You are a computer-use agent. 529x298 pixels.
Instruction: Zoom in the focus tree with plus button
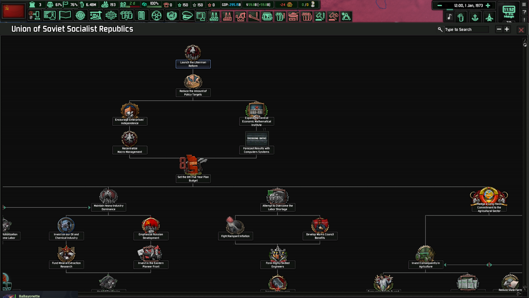coord(507,29)
